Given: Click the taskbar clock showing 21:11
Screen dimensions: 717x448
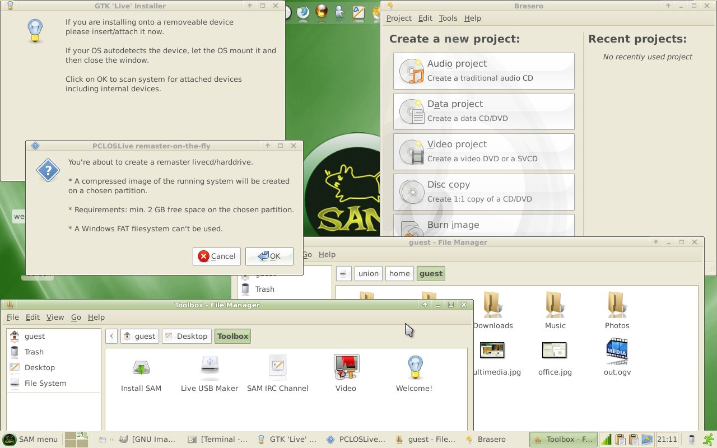Looking at the screenshot, I should coord(667,440).
